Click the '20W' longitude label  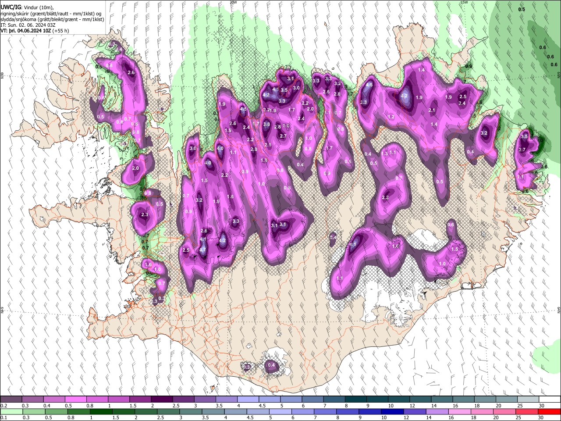click(233, 2)
